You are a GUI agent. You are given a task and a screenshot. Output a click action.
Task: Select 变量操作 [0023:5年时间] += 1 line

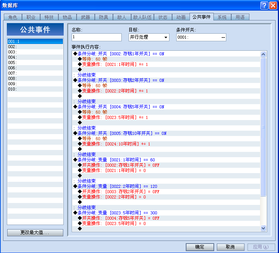pos(166,117)
